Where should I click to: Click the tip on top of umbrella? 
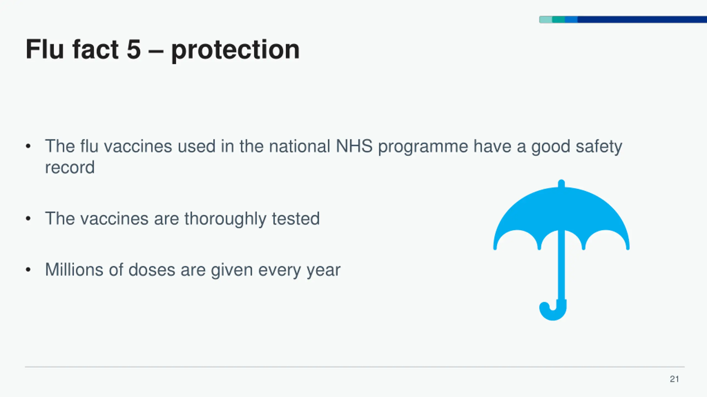[561, 184]
